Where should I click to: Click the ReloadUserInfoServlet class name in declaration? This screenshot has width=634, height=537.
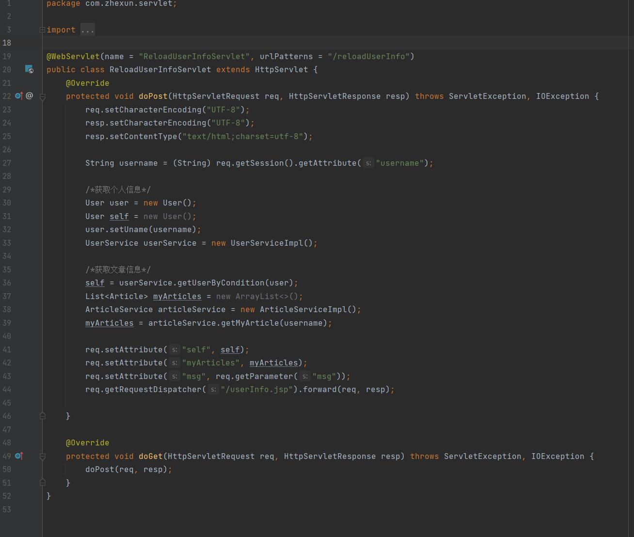click(160, 69)
